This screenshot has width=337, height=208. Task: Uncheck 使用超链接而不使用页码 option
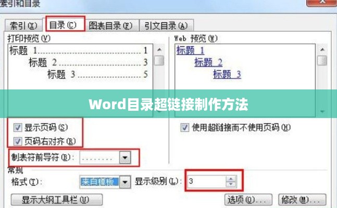184,127
